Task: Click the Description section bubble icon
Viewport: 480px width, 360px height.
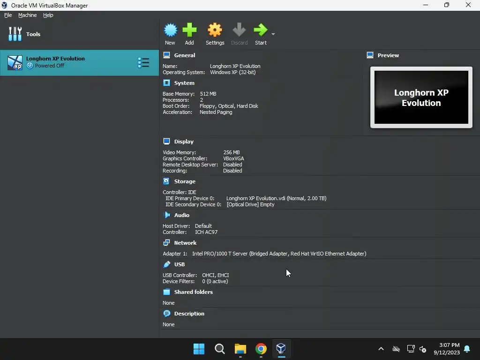Action: click(166, 314)
